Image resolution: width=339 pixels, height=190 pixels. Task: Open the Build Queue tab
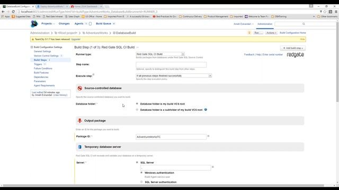click(x=103, y=24)
